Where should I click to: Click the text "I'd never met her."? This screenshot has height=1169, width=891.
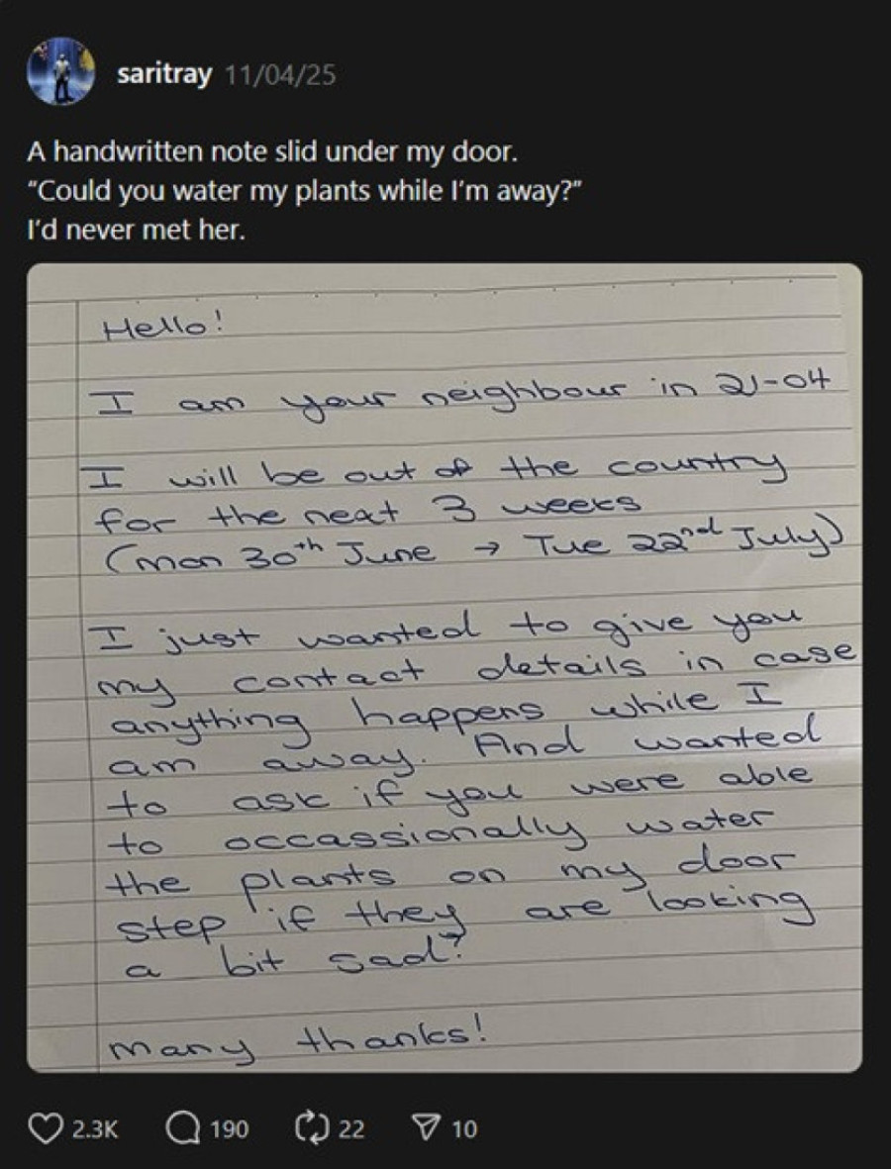point(136,231)
